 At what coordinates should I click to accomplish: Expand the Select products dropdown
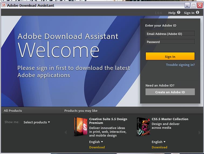[37, 122]
